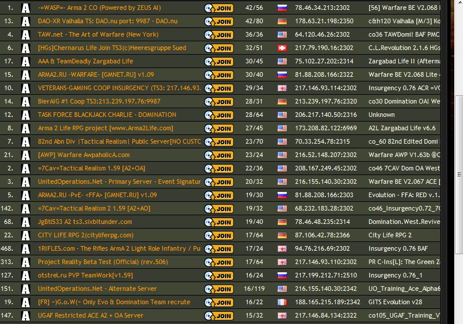Click the US flag beside 64.120.46.26:2302
The width and height of the screenshot is (463, 324).
[x=282, y=35]
